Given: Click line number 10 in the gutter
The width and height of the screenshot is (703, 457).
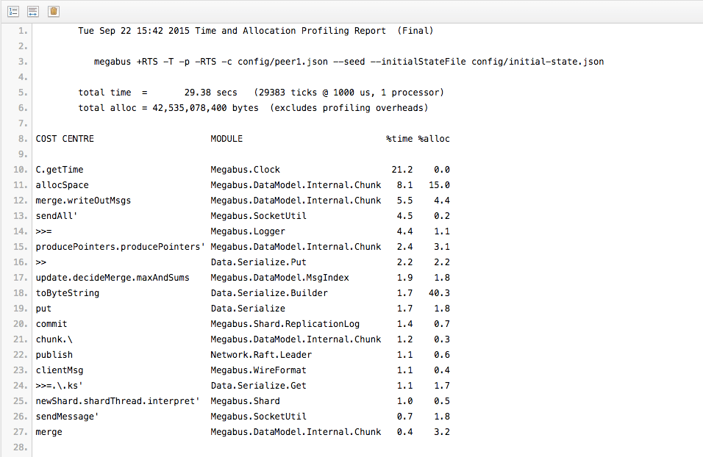Looking at the screenshot, I should click(20, 170).
